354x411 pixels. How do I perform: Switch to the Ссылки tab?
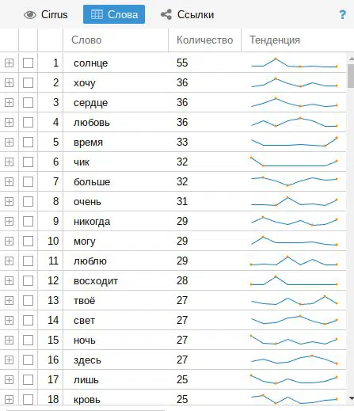click(188, 14)
